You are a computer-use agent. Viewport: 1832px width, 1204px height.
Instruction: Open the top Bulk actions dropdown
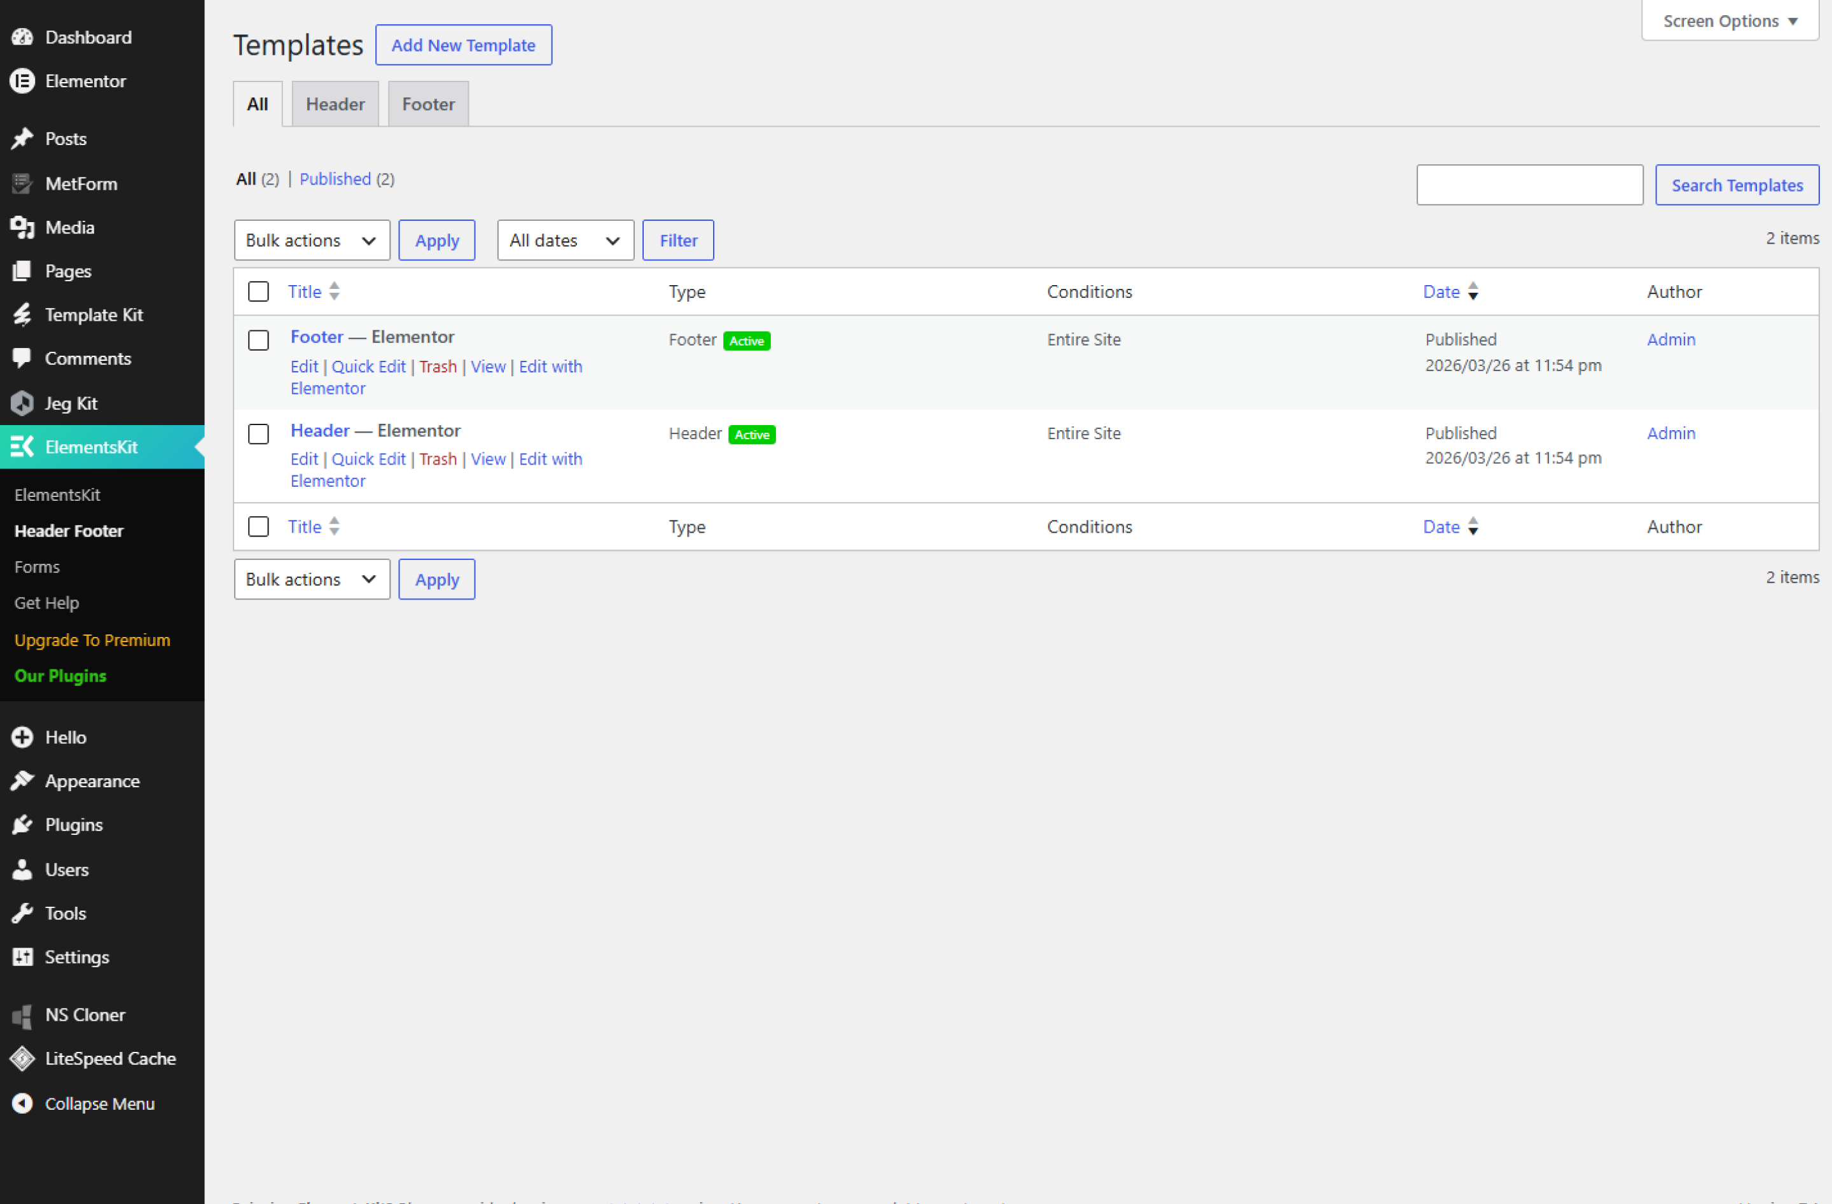click(x=312, y=240)
